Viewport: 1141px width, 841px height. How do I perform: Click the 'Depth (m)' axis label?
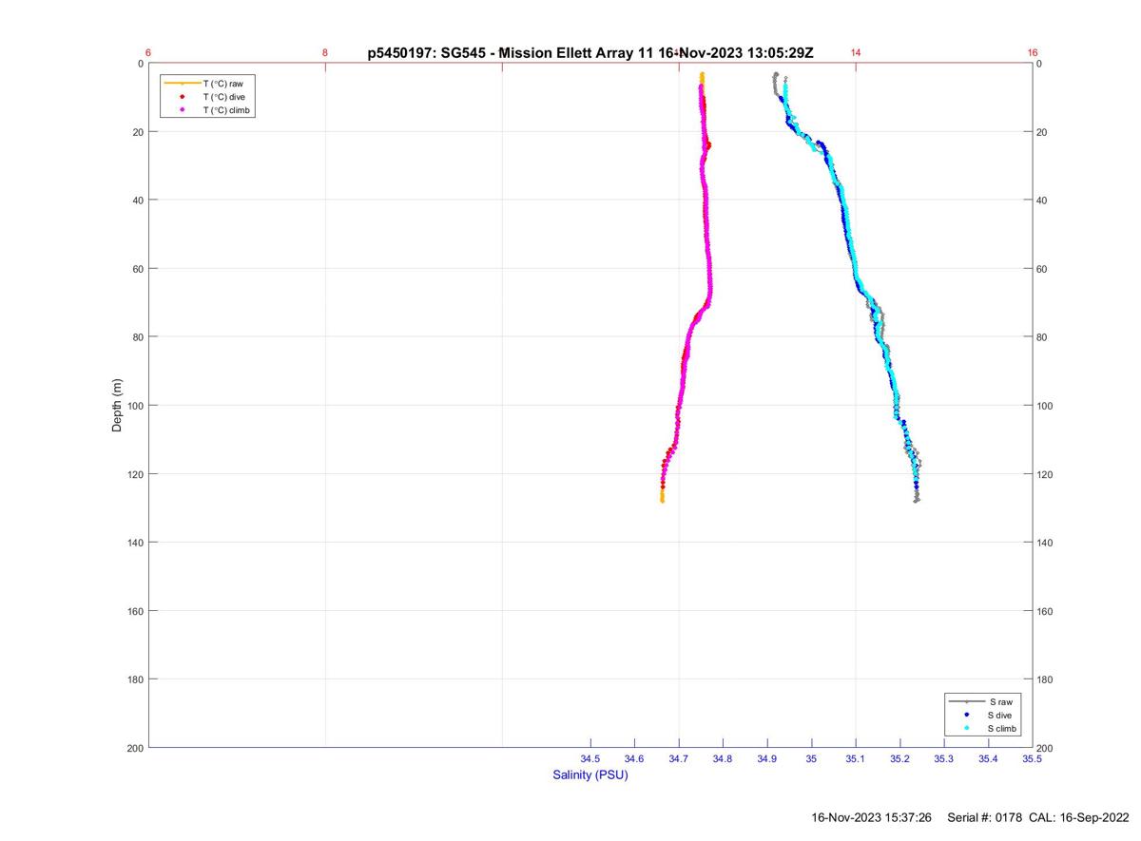point(117,405)
